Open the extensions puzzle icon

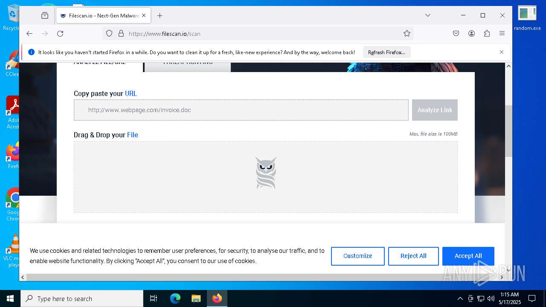(x=487, y=33)
